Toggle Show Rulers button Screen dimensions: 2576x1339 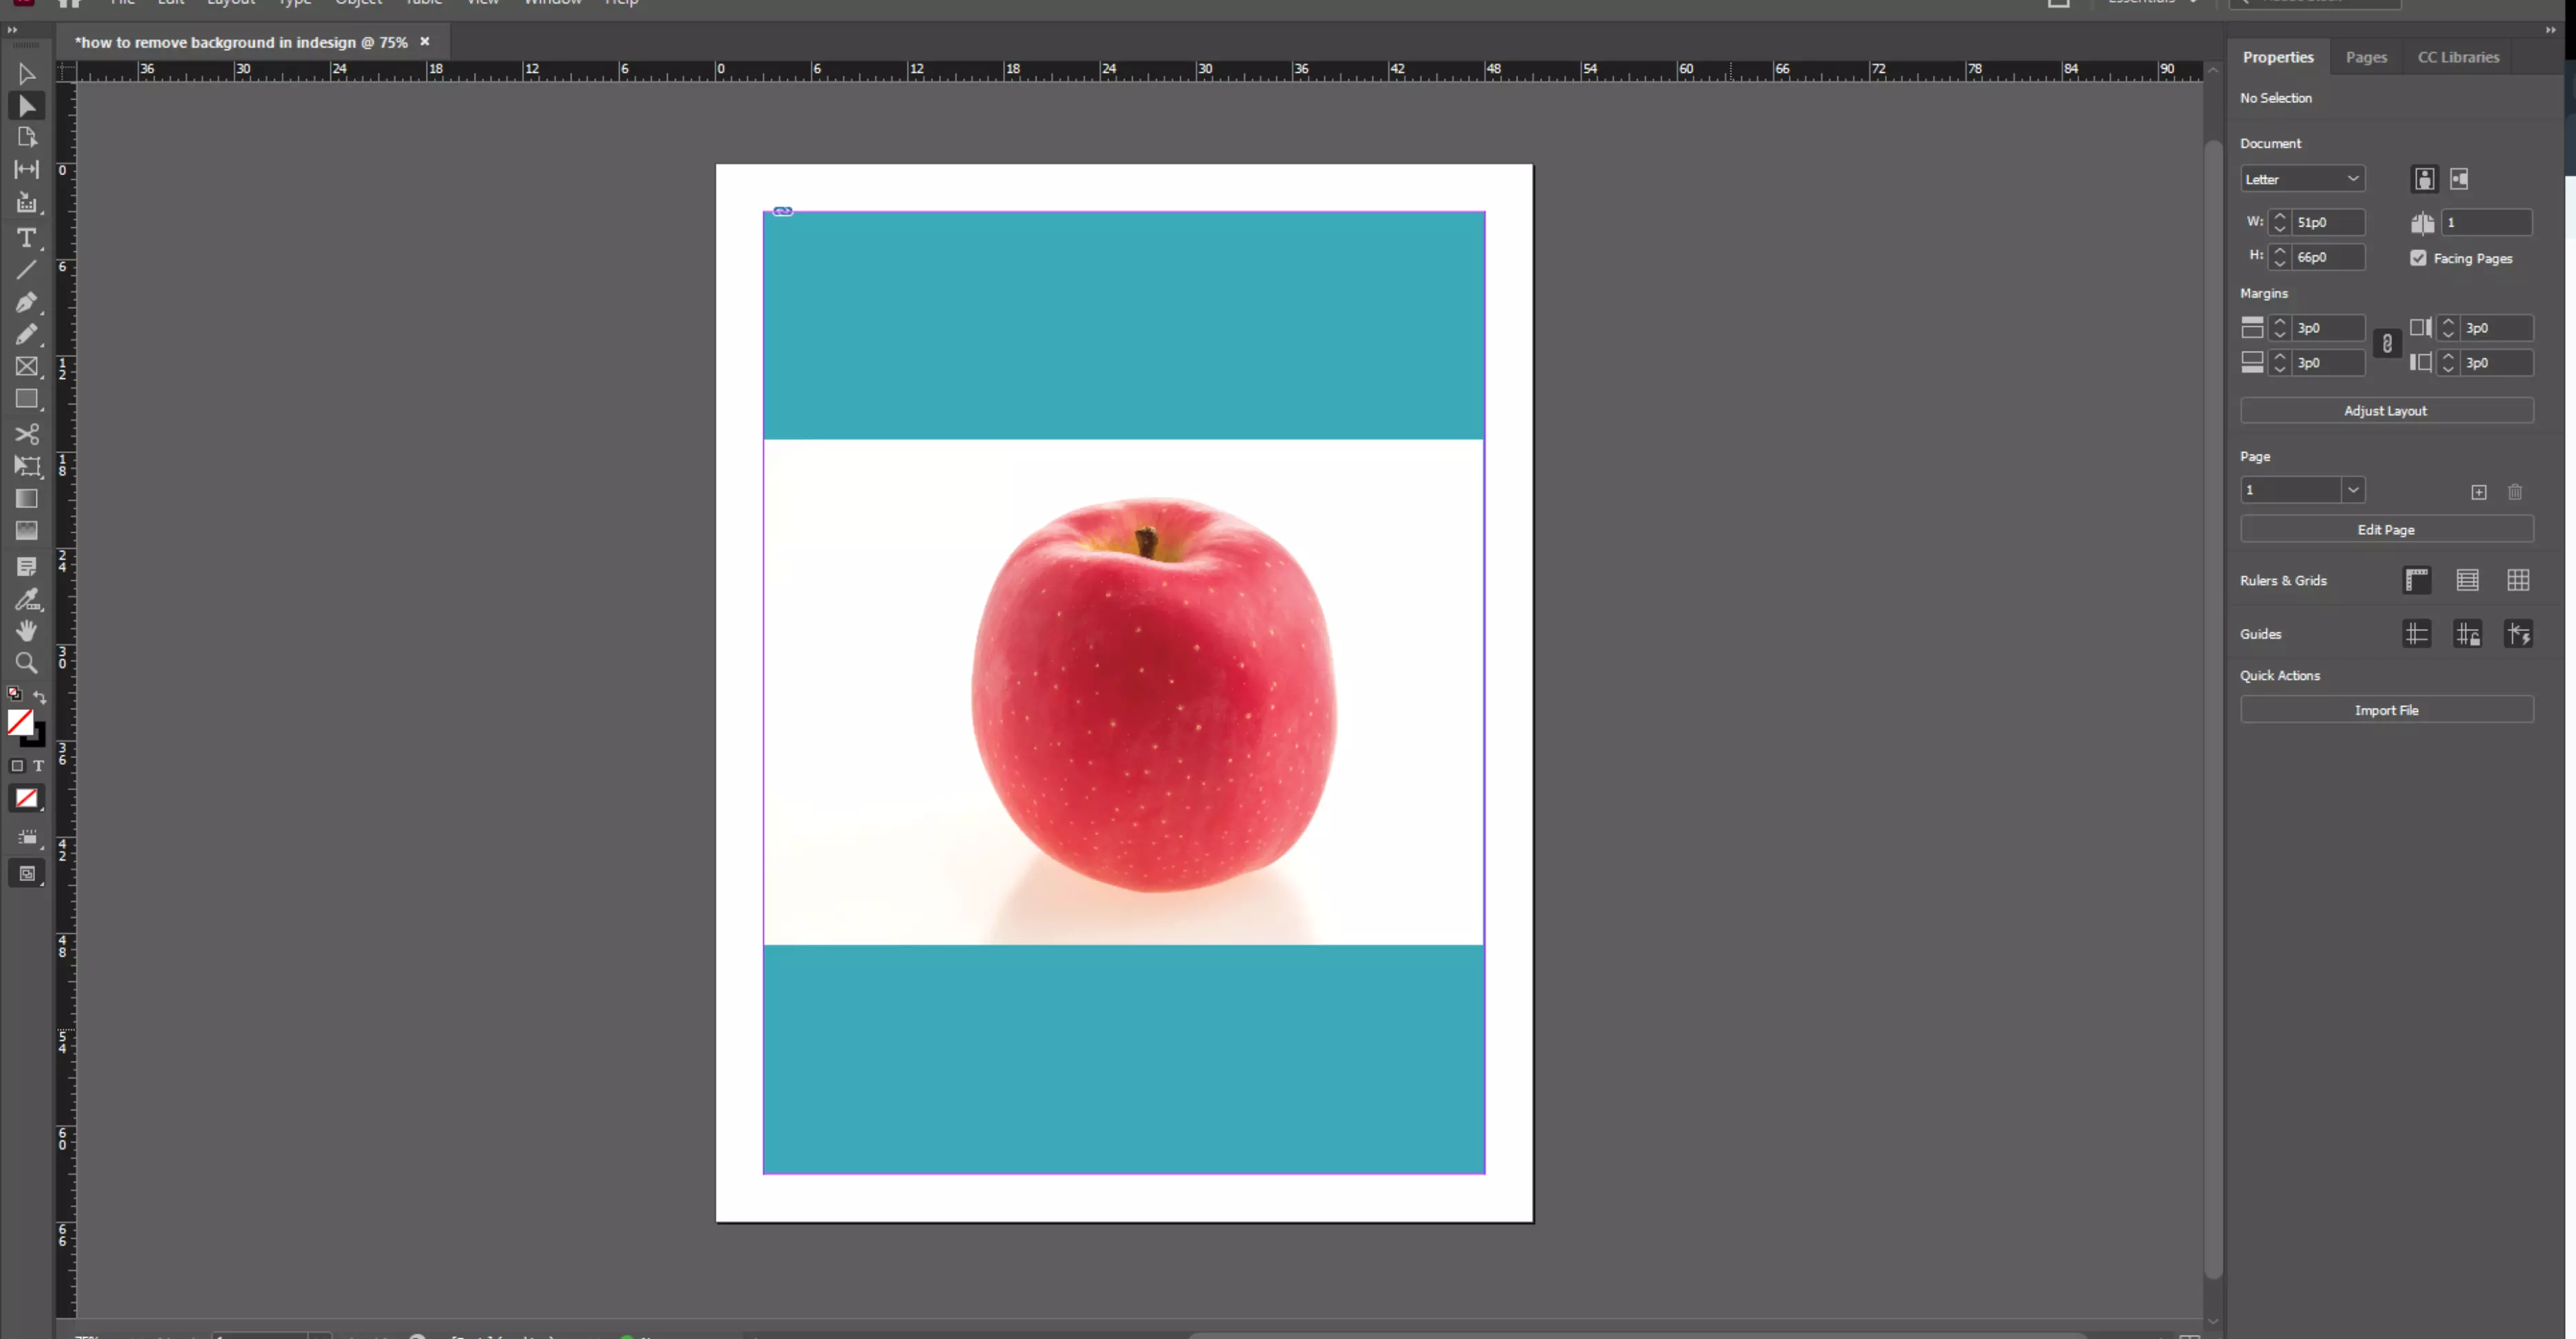click(x=2417, y=580)
